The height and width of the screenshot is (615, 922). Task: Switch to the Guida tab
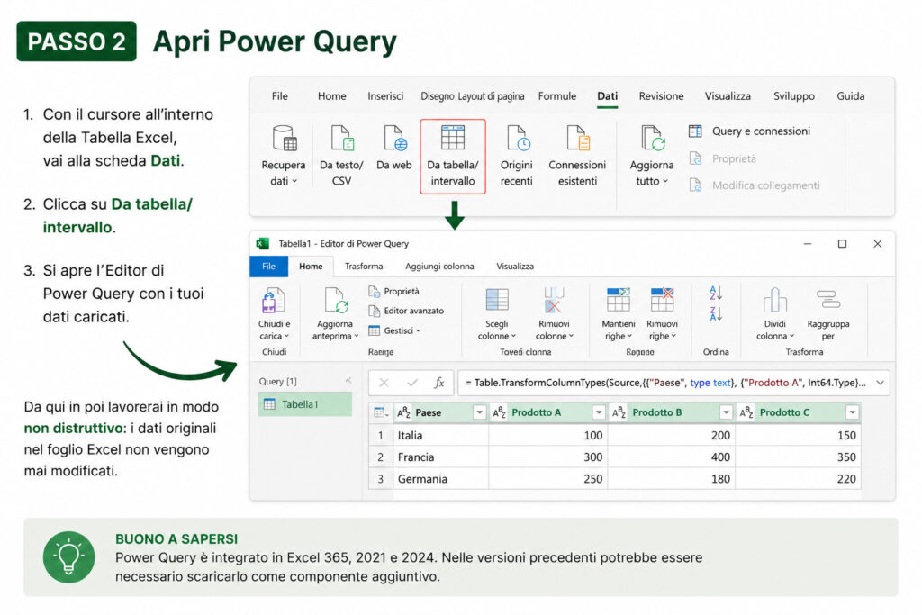click(x=850, y=96)
